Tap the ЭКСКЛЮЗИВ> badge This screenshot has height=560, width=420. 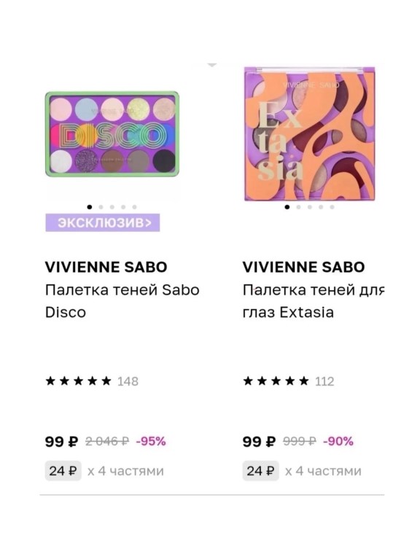[103, 222]
